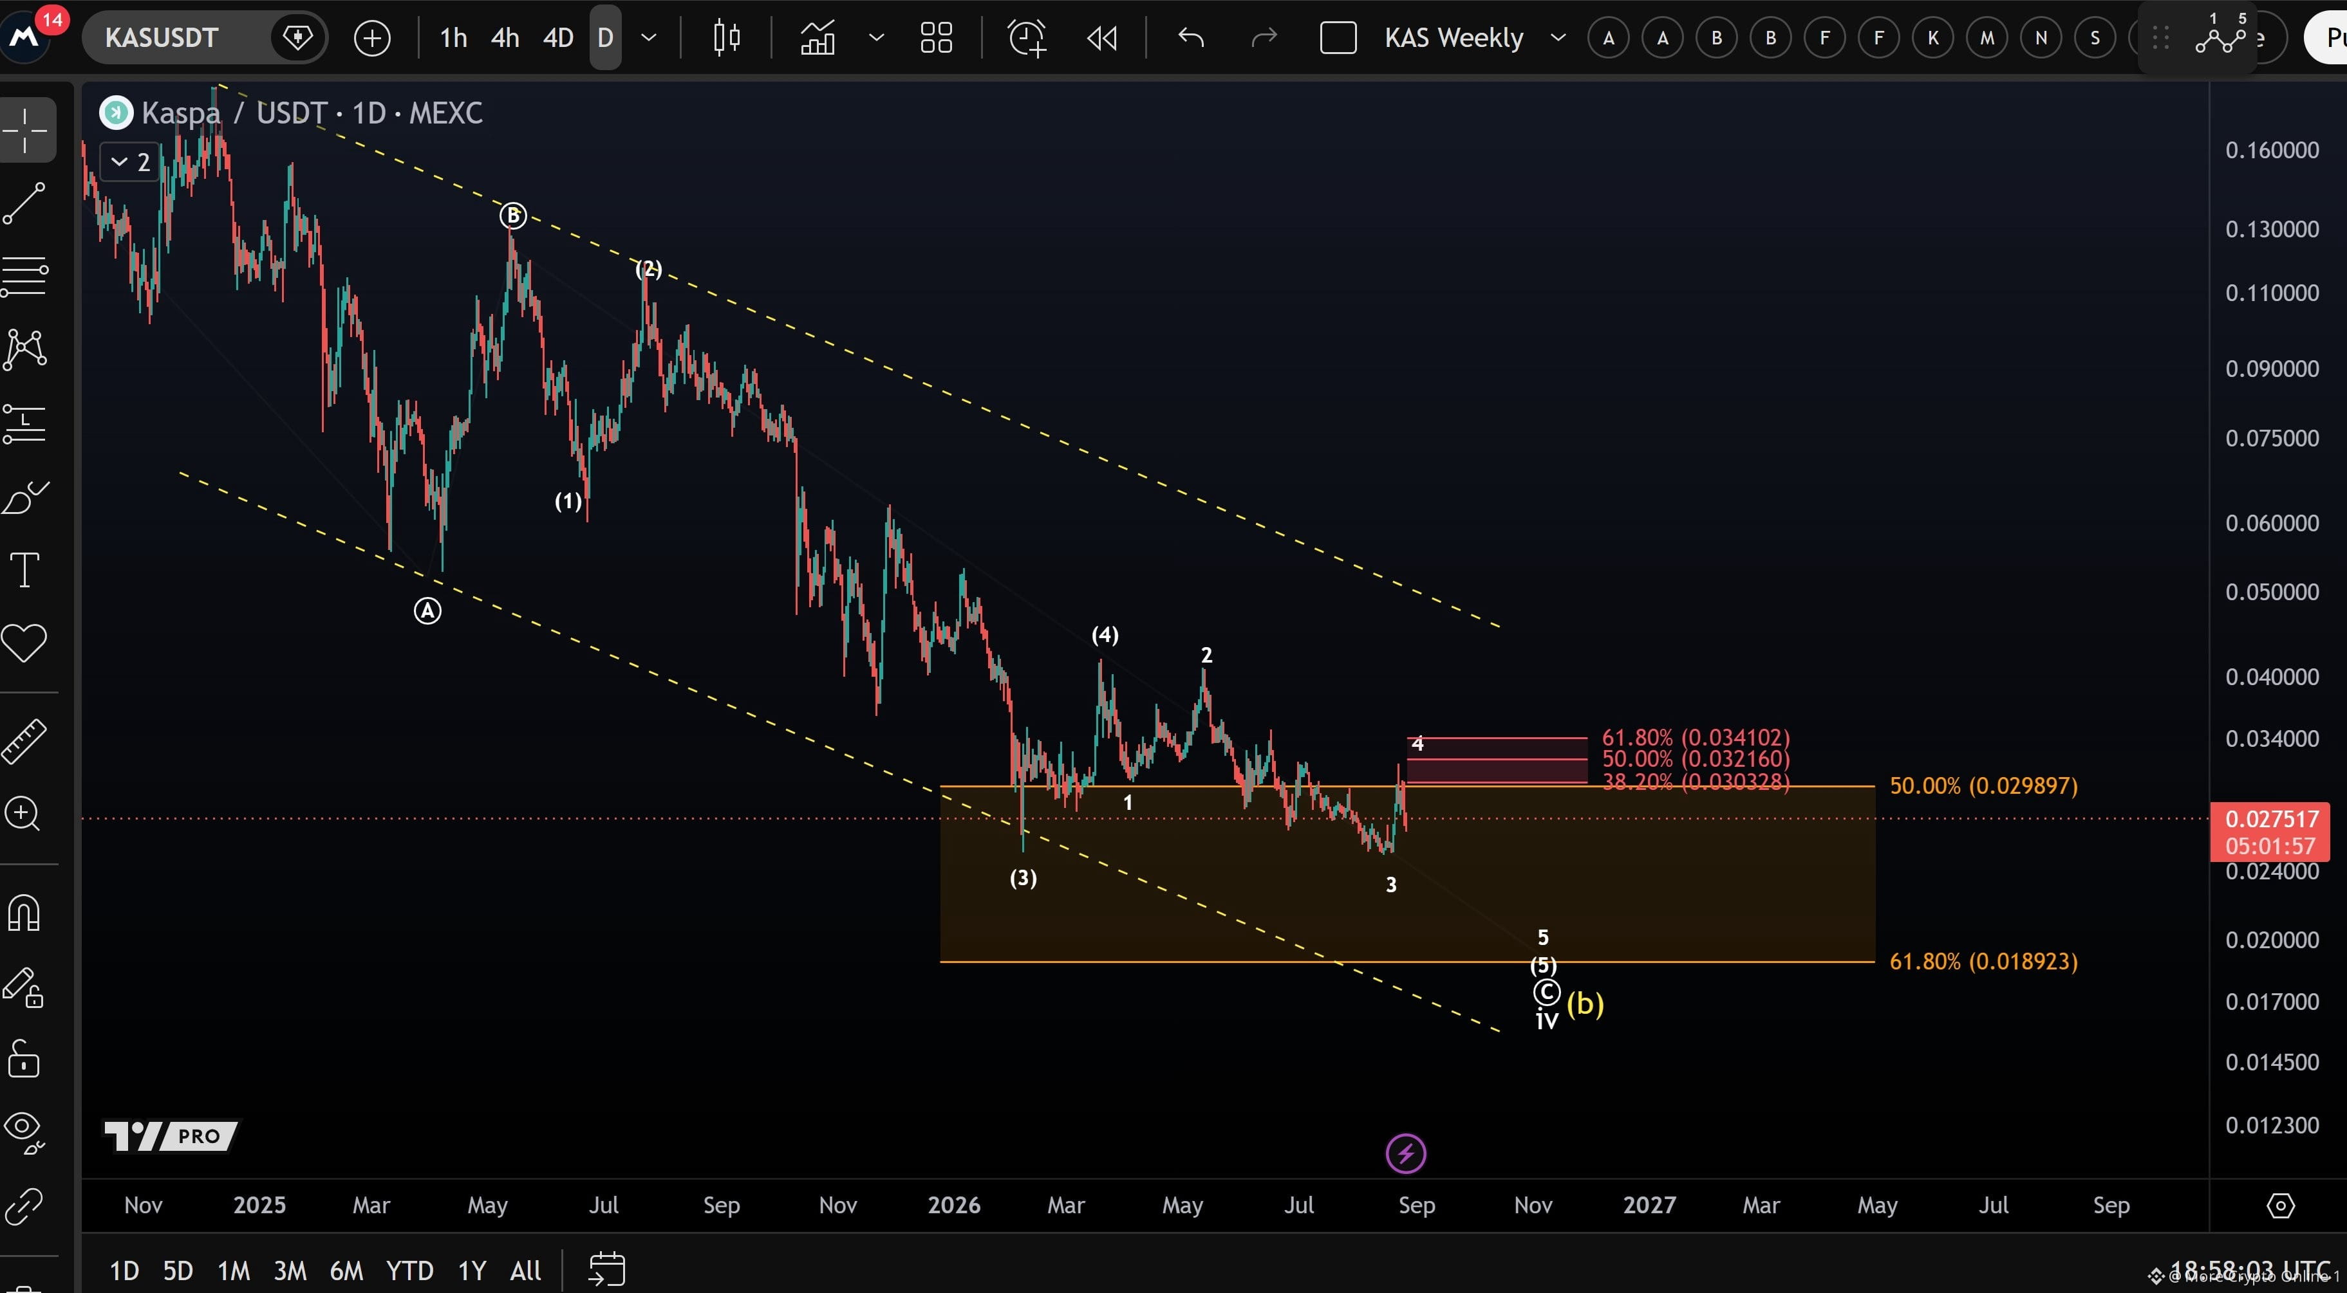Viewport: 2347px width, 1293px height.
Task: Show All available chart history
Action: (x=526, y=1270)
